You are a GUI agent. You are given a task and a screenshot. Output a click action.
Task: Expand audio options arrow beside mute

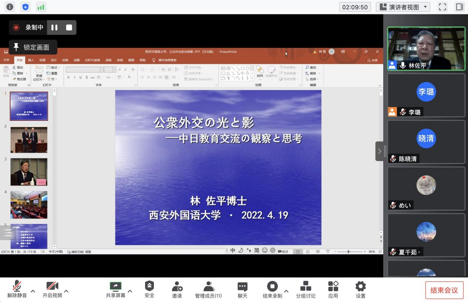click(33, 291)
